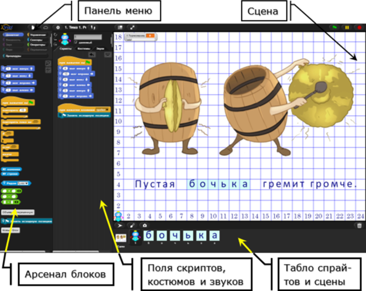Click the block categories vertical scrollbar
The height and width of the screenshot is (291, 366).
pos(51,41)
